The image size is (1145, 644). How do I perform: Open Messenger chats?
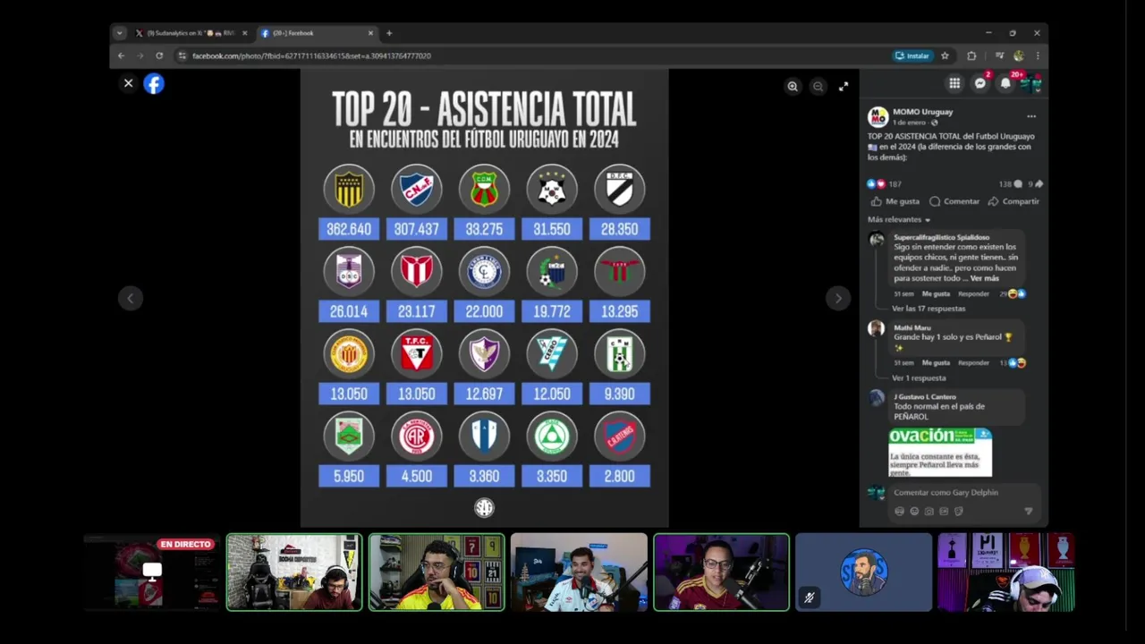pyautogui.click(x=980, y=83)
